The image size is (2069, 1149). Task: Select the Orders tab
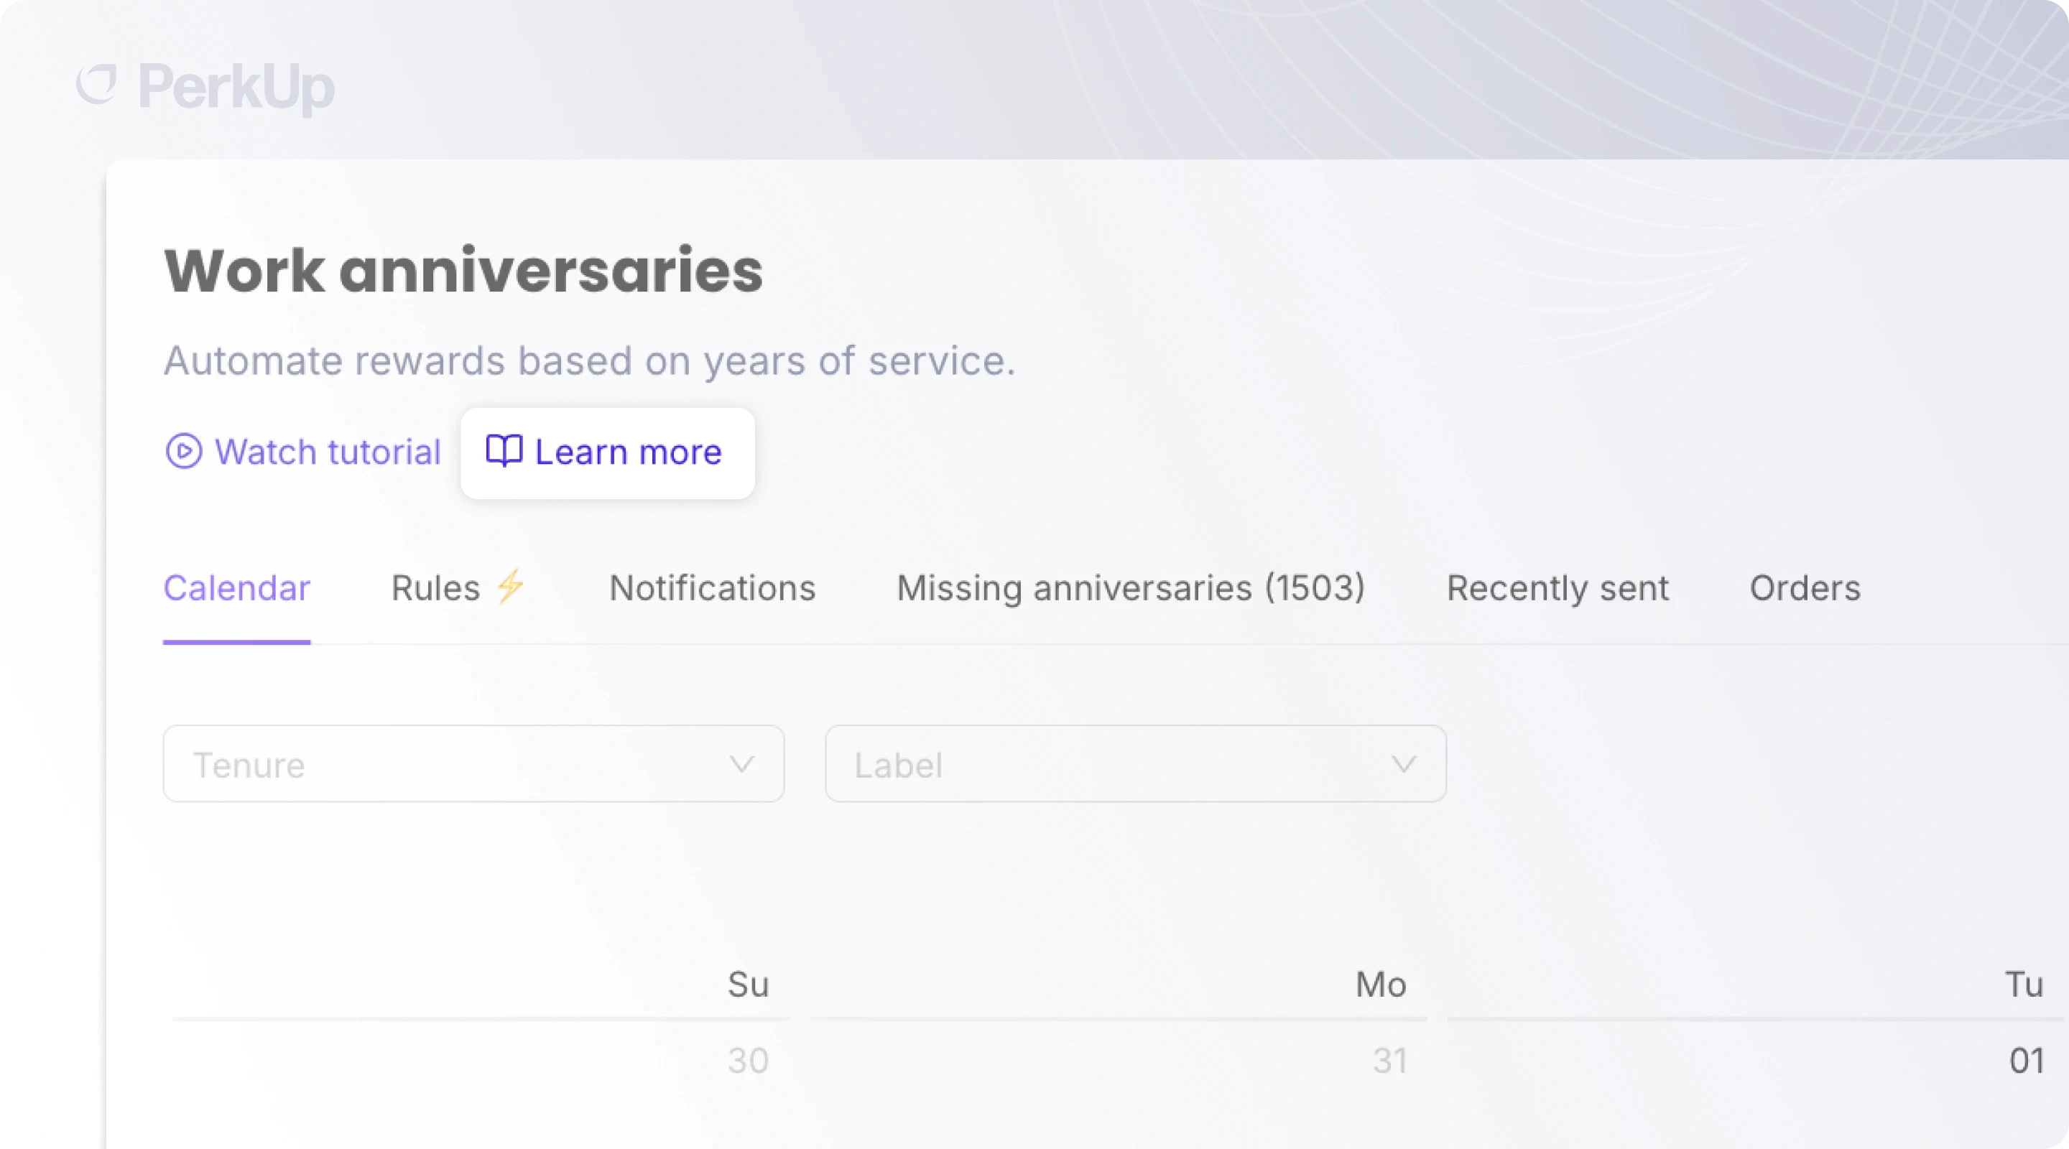click(x=1805, y=589)
